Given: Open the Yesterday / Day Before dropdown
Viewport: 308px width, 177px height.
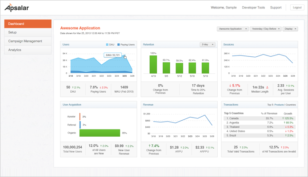Looking at the screenshot, I should 266,29.
